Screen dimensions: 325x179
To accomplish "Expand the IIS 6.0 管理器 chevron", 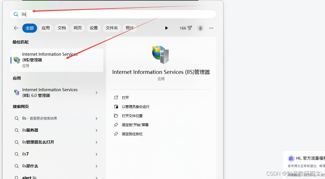I will (x=97, y=93).
